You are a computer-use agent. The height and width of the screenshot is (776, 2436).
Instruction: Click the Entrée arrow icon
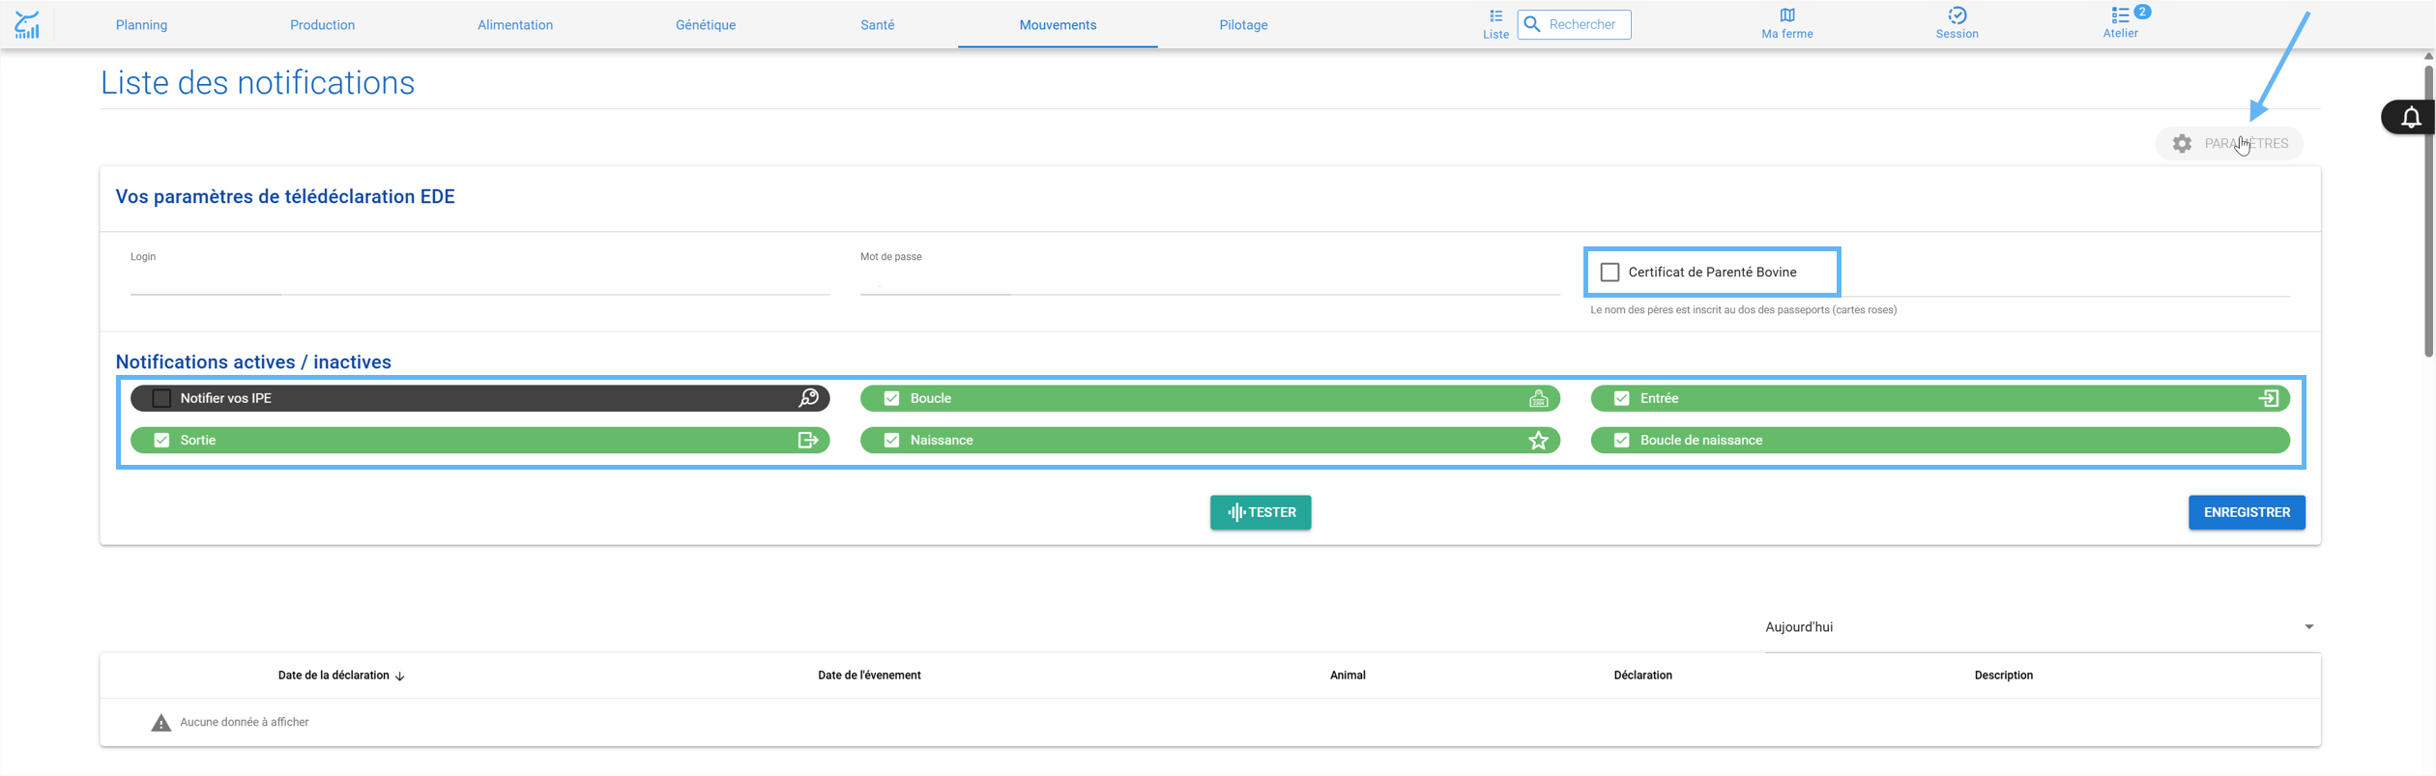[x=2268, y=398]
